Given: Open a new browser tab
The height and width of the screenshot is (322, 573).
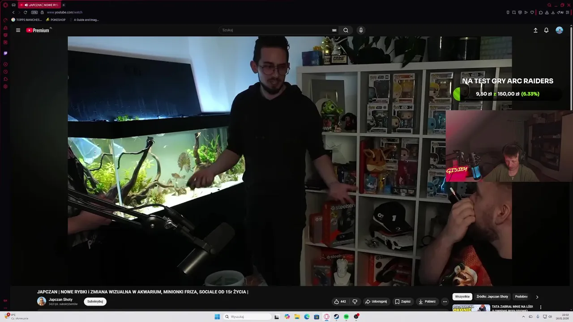Looking at the screenshot, I should tap(64, 5).
